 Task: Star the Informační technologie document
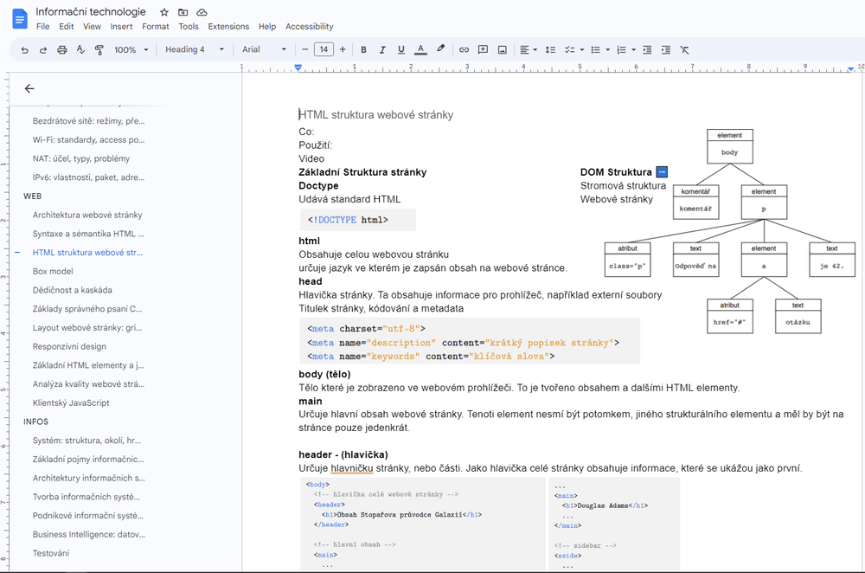tap(164, 12)
